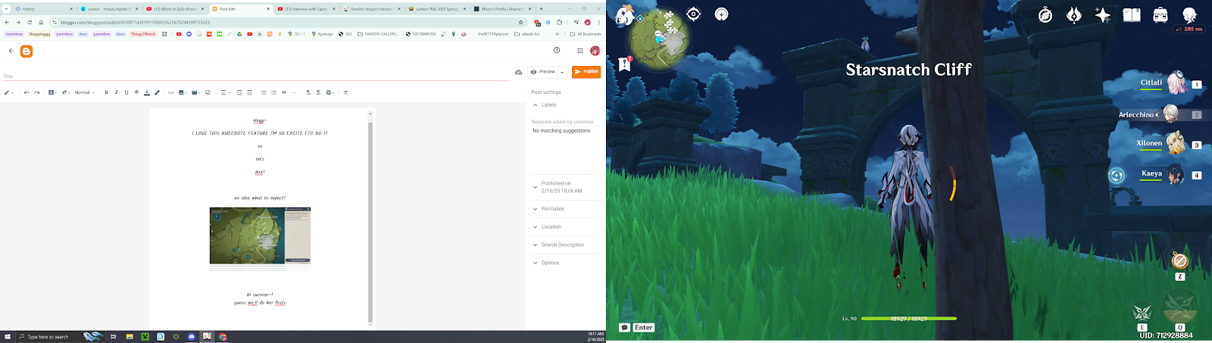Redo the edit in Blogger toolbar

coord(37,92)
